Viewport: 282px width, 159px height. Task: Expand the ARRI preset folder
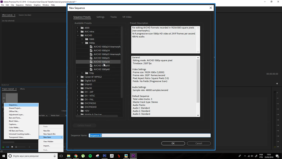(77, 28)
